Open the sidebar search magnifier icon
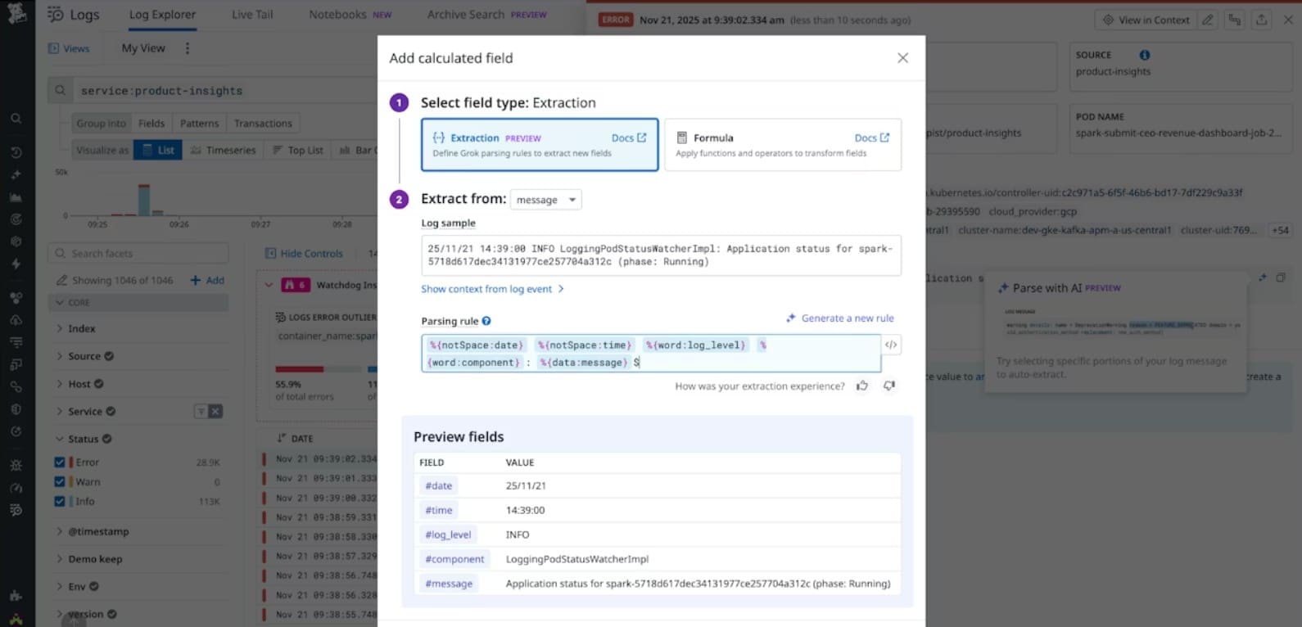Viewport: 1302px width, 627px height. [x=16, y=119]
